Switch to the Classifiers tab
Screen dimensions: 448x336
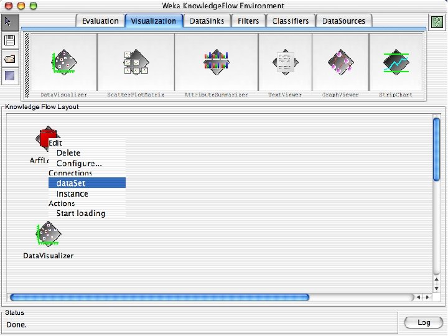[291, 21]
